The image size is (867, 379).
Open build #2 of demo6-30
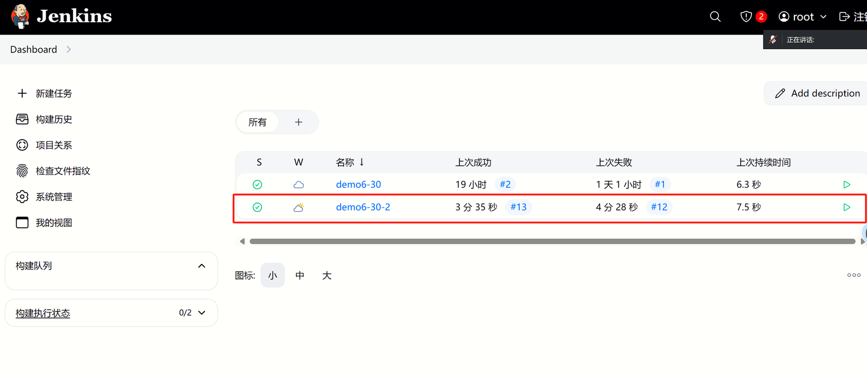tap(505, 185)
